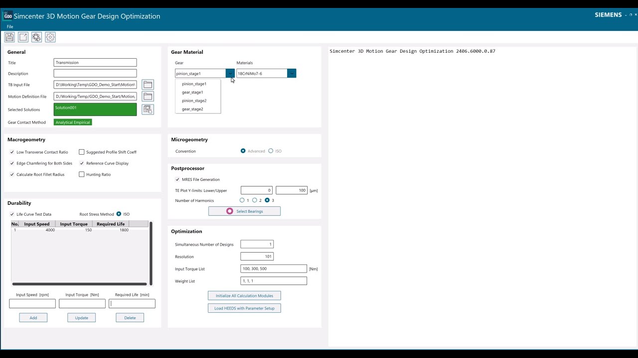Enable Hunting Ratio checkbox
The width and height of the screenshot is (638, 358).
tap(82, 175)
